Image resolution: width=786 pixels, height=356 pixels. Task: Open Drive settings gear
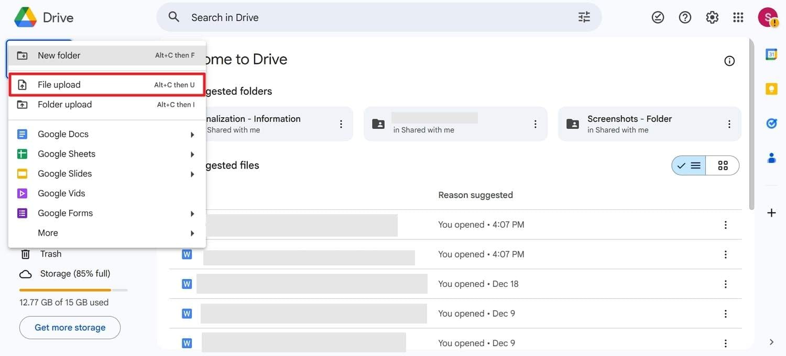[x=712, y=16]
